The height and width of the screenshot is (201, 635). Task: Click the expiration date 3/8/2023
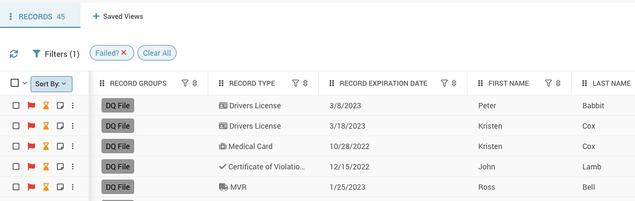(346, 106)
